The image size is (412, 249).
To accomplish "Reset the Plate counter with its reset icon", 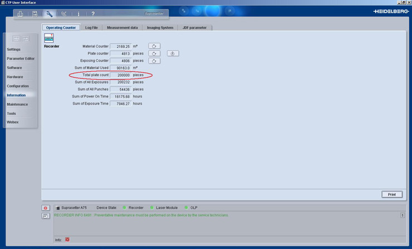I will click(154, 53).
